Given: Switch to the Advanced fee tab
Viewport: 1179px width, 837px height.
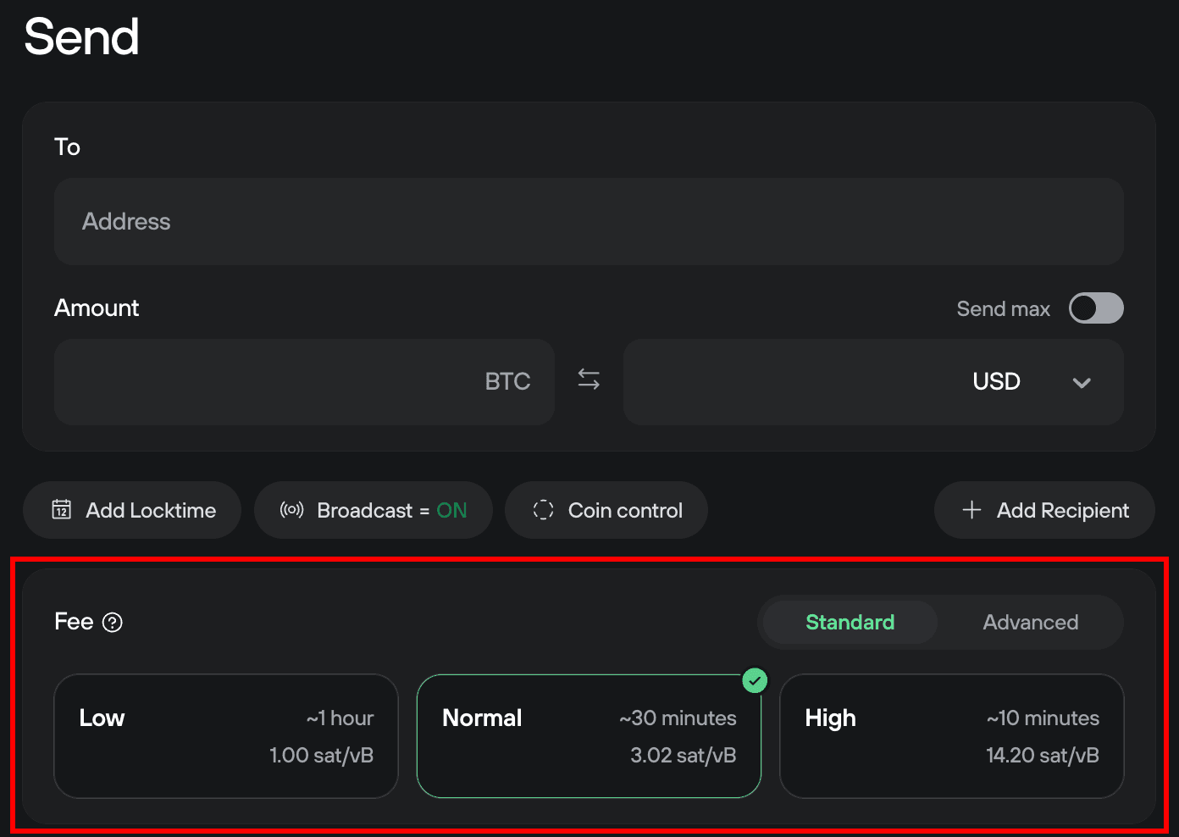Looking at the screenshot, I should pyautogui.click(x=1030, y=623).
